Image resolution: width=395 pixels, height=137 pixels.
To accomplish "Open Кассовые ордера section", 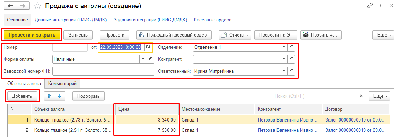I will point(213,20).
